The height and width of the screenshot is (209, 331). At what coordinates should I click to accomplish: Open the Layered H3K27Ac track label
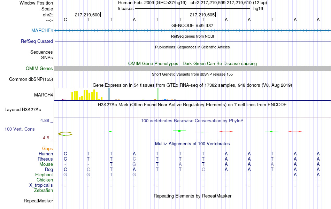(23, 110)
